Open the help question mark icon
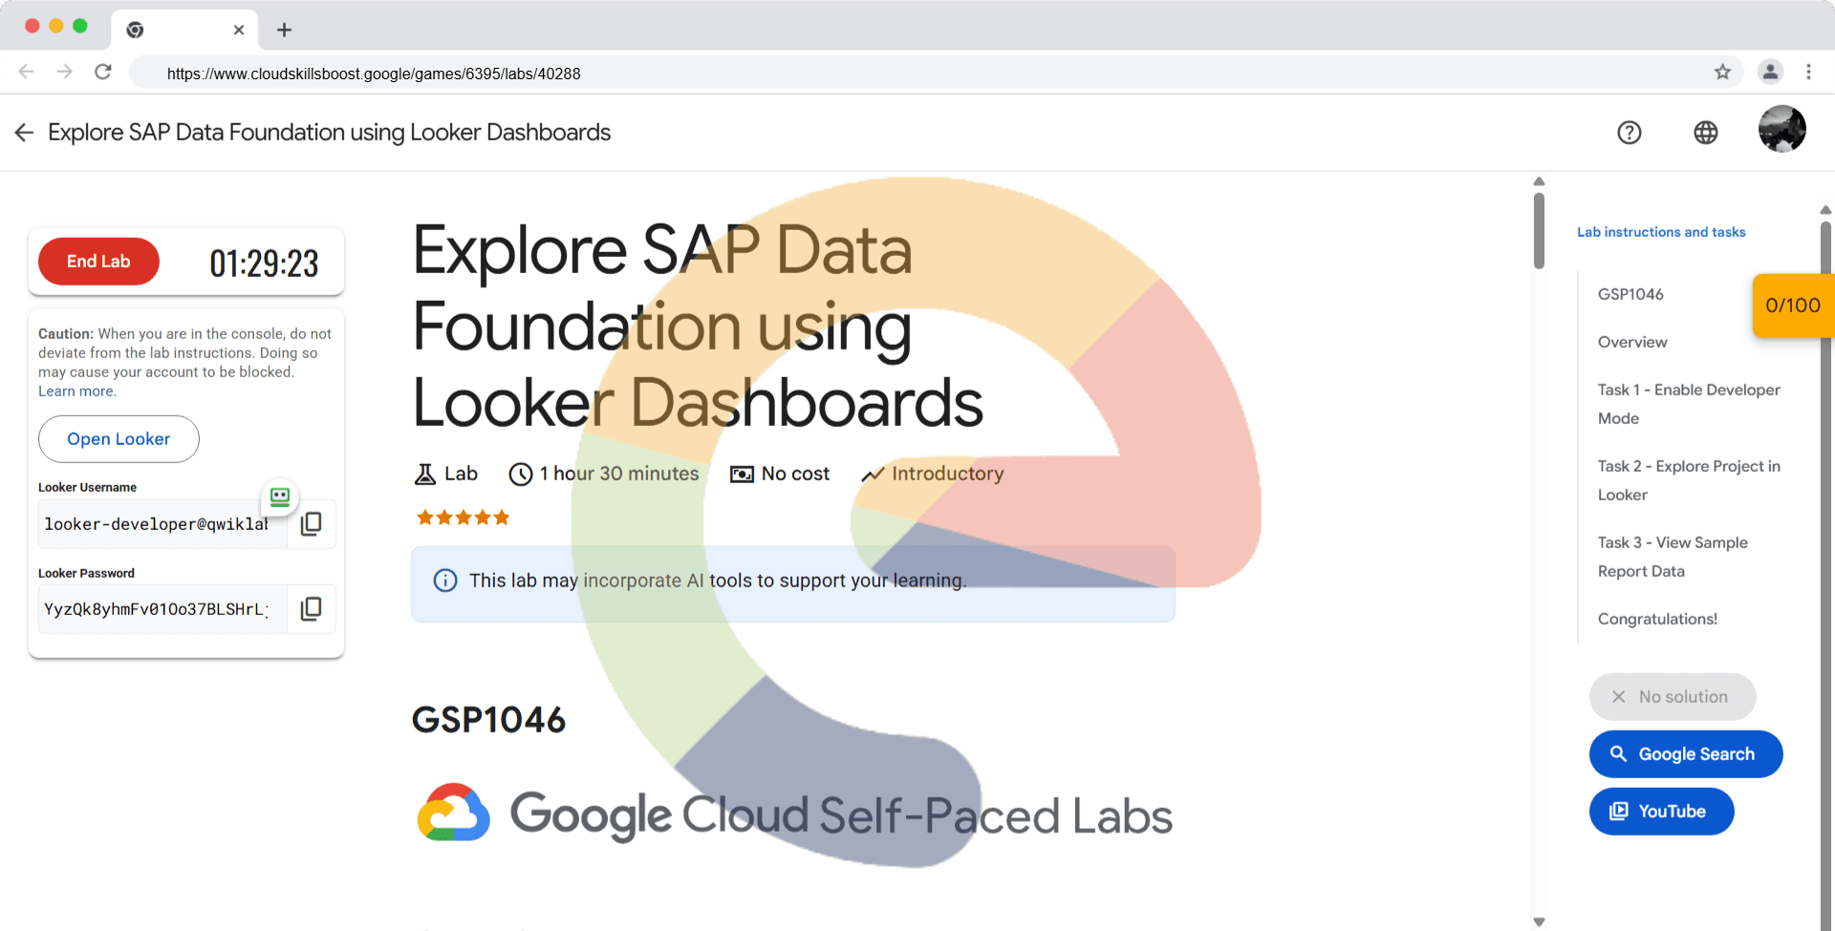 1630,133
